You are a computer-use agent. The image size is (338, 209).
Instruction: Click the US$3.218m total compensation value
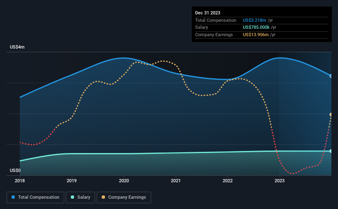pyautogui.click(x=254, y=20)
